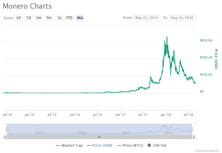Click the horizontal scrollbar thumb grip
Image resolution: width=222 pixels, height=153 pixels.
[99, 137]
